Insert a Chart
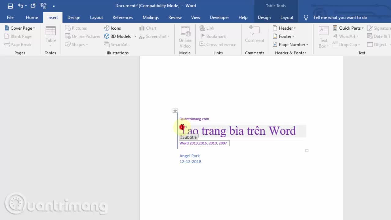 pos(148,28)
